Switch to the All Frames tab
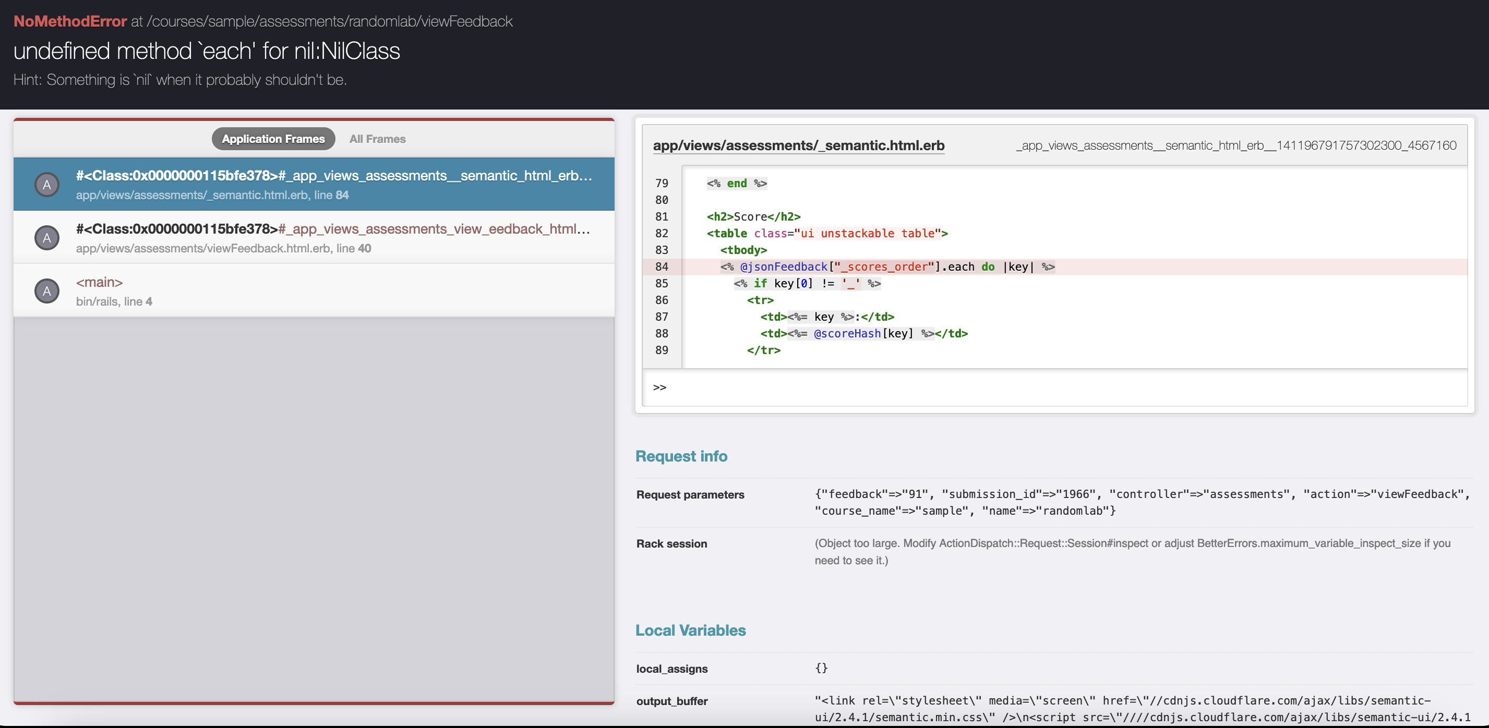This screenshot has height=728, width=1489. 377,139
